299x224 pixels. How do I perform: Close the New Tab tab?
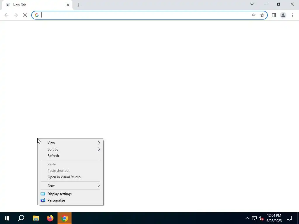click(x=68, y=5)
